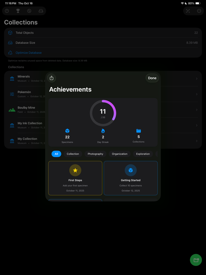Open the My Collection name
The height and width of the screenshot is (275, 206).
point(27,139)
